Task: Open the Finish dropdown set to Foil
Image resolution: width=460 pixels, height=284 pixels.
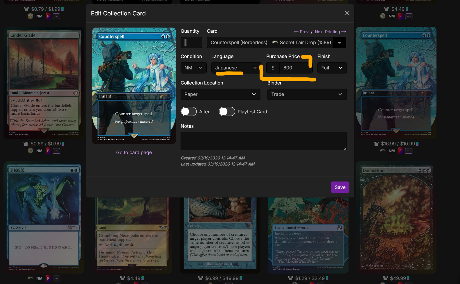Action: point(331,68)
